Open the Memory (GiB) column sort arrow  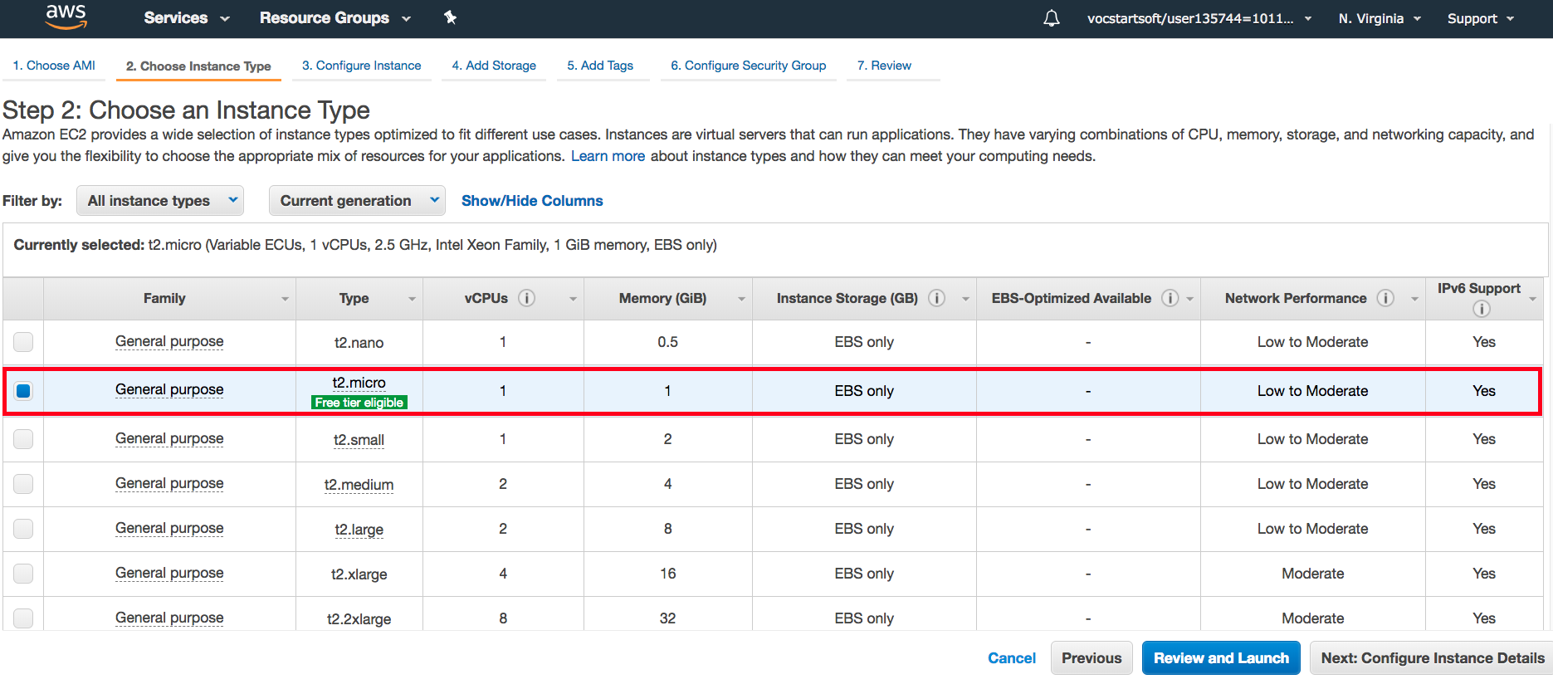741,299
